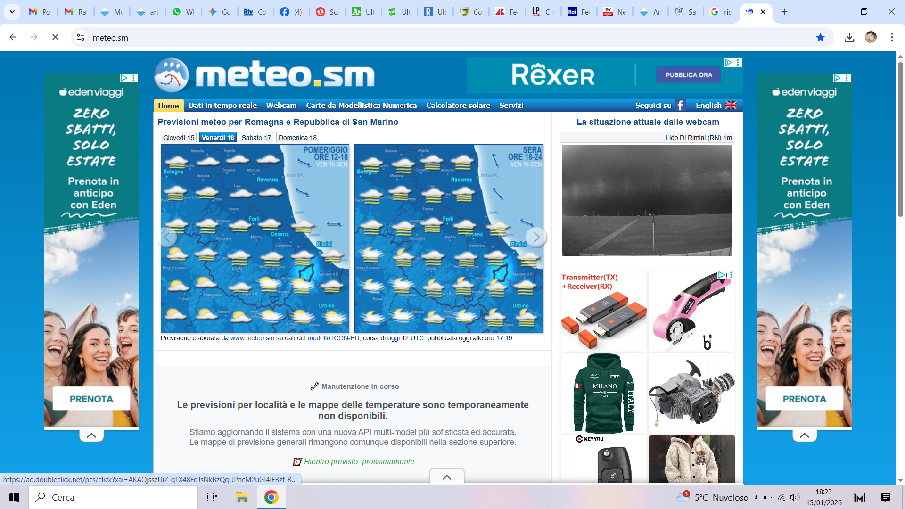Collapse left Eden Viaggi ad with chevron
This screenshot has width=905, height=509.
coord(91,435)
